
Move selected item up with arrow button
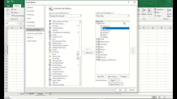(x=133, y=49)
